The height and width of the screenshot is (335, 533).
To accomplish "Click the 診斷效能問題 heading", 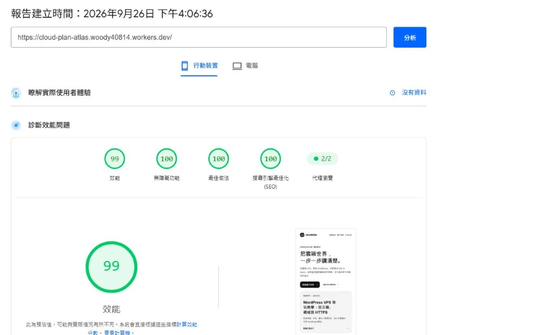I will (x=49, y=125).
